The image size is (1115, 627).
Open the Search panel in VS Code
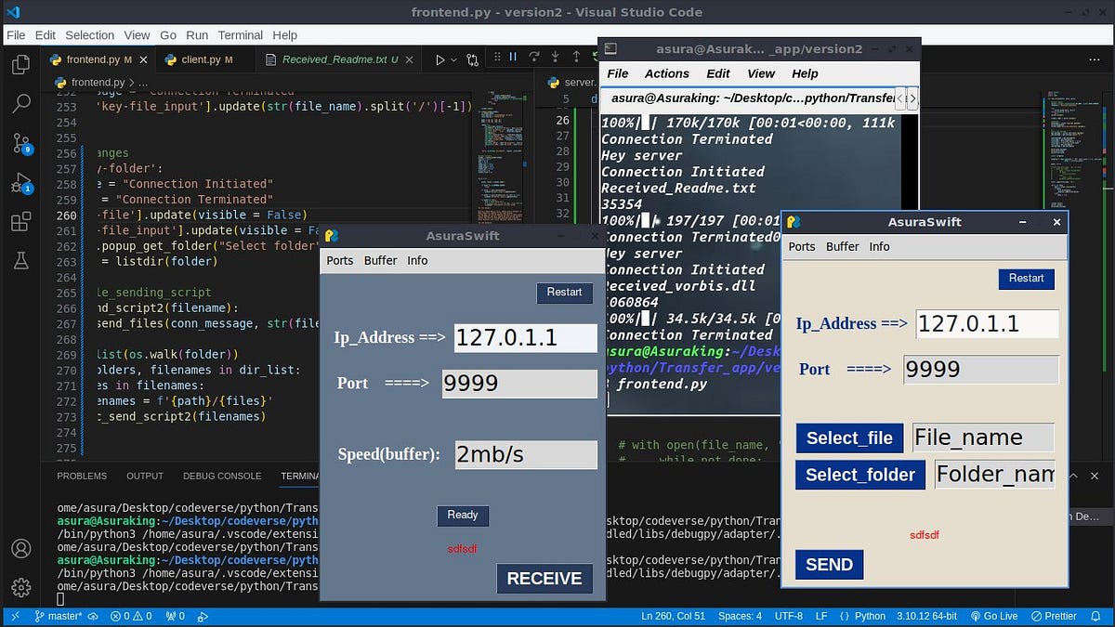tap(20, 104)
